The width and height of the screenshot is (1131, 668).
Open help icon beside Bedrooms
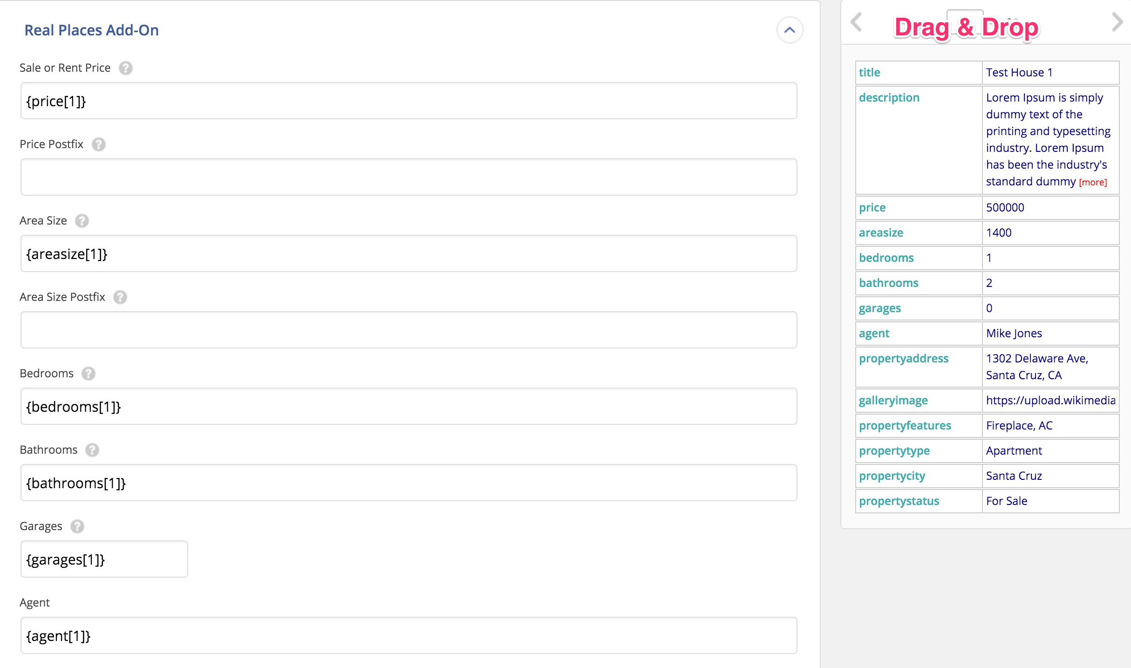(x=89, y=374)
